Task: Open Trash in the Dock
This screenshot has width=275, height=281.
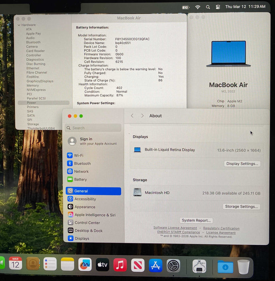Action: click(x=243, y=267)
